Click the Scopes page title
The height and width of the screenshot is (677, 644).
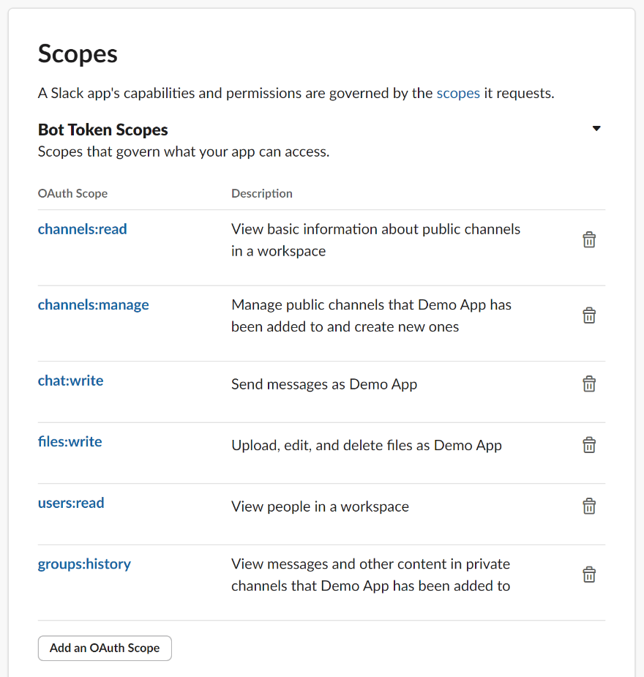tap(78, 53)
